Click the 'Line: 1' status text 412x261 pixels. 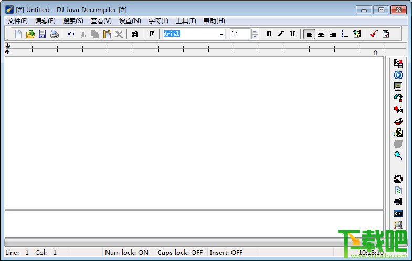click(x=17, y=252)
